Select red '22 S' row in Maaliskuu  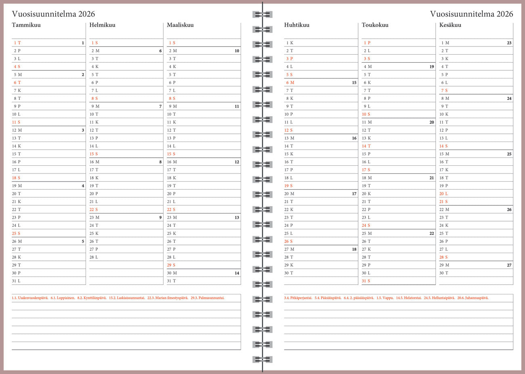click(x=204, y=209)
